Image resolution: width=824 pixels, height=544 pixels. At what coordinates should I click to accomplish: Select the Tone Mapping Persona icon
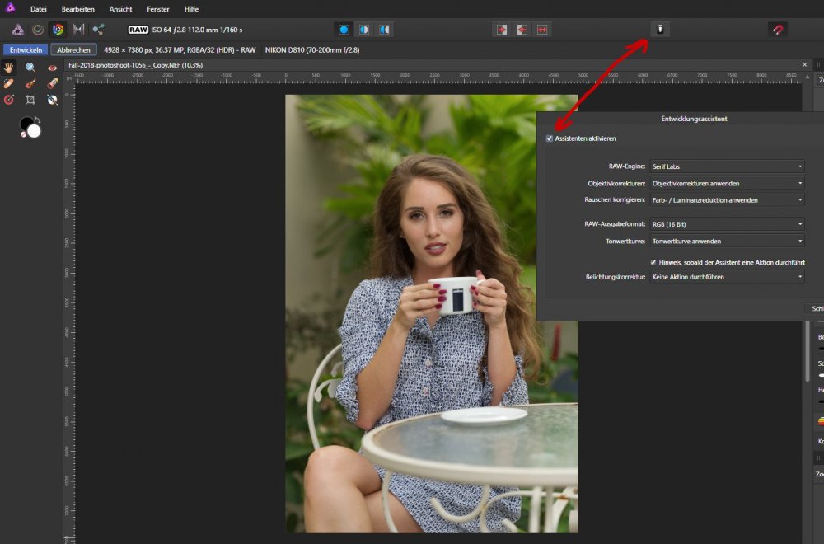tap(79, 30)
